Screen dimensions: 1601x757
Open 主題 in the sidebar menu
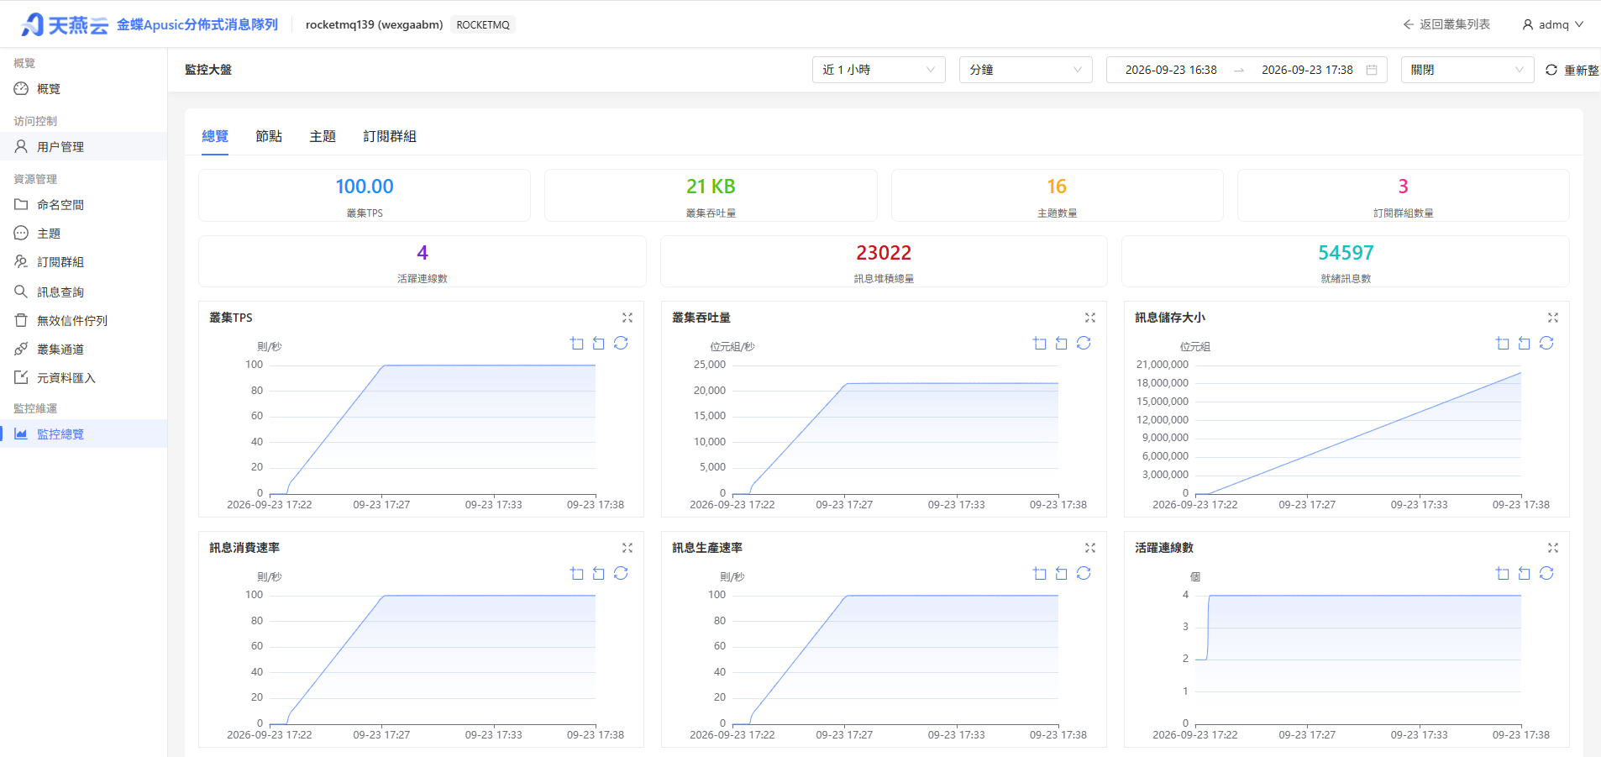(84, 233)
